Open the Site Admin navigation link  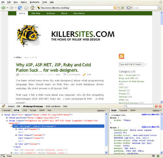click(x=79, y=13)
